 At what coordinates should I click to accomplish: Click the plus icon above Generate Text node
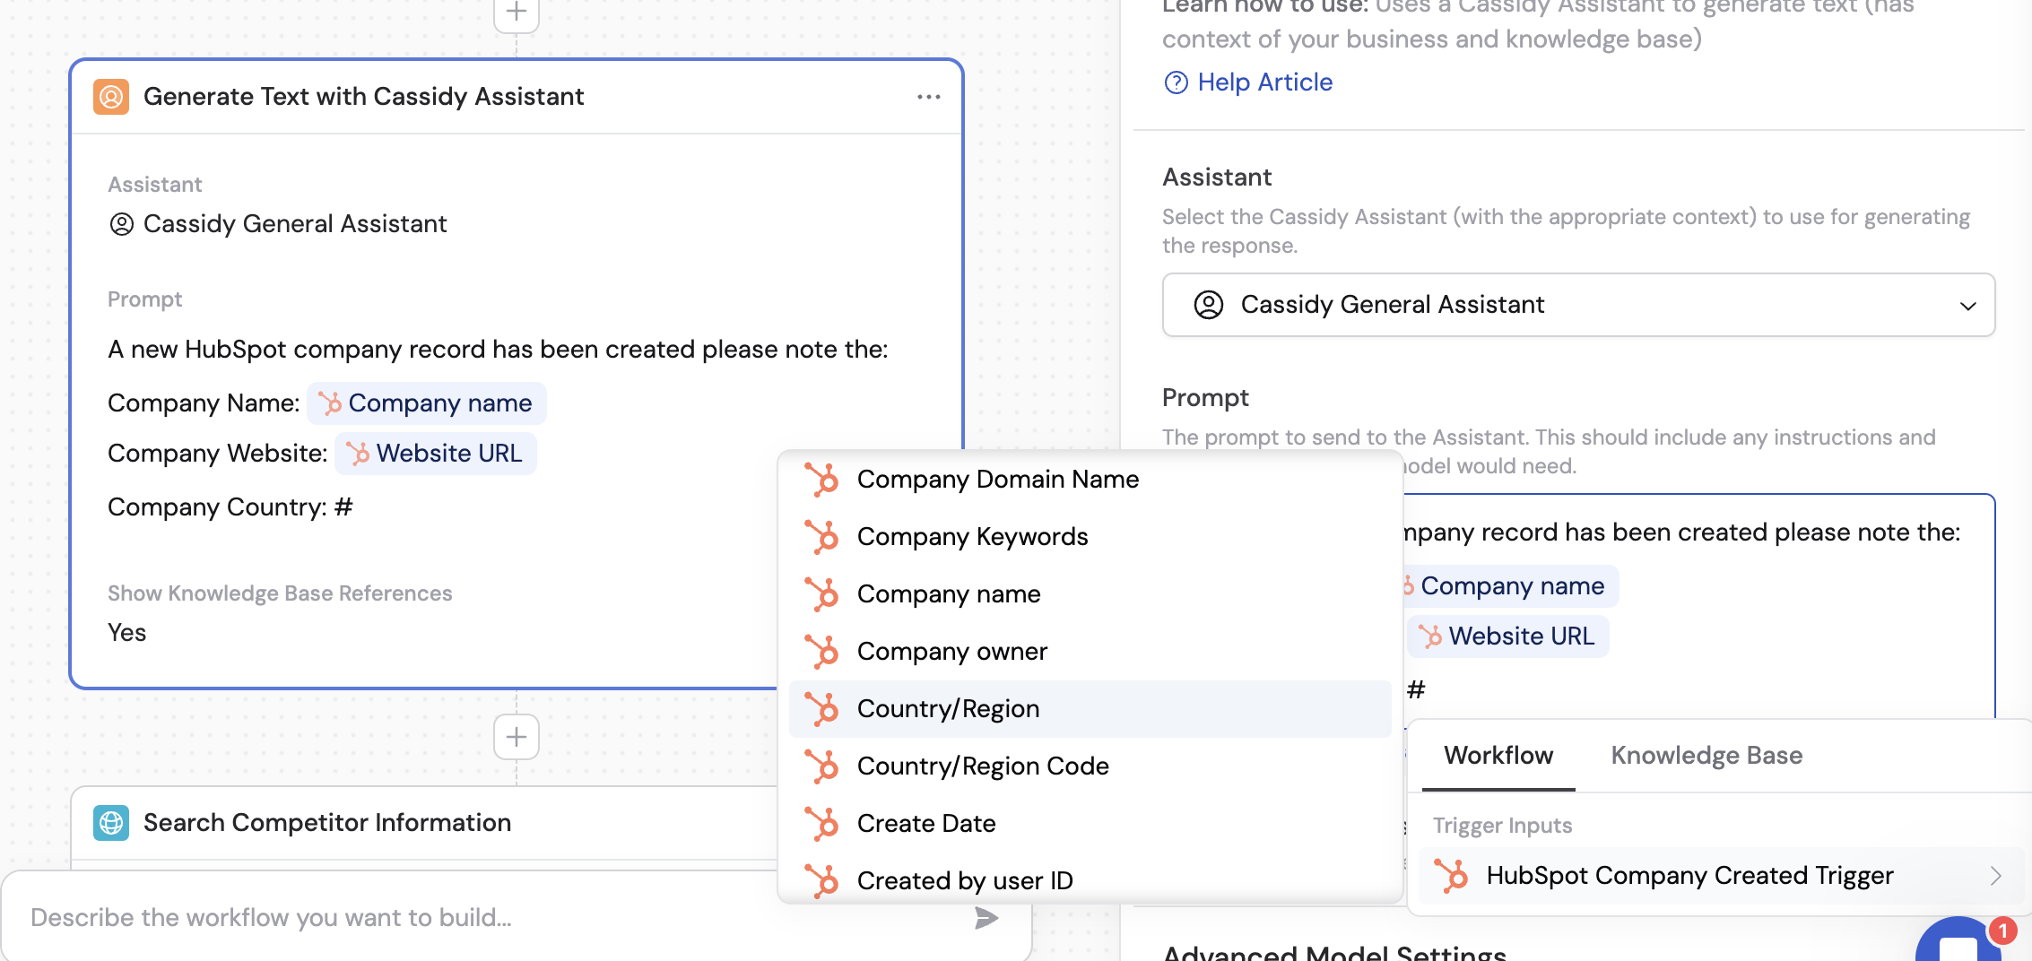516,13
